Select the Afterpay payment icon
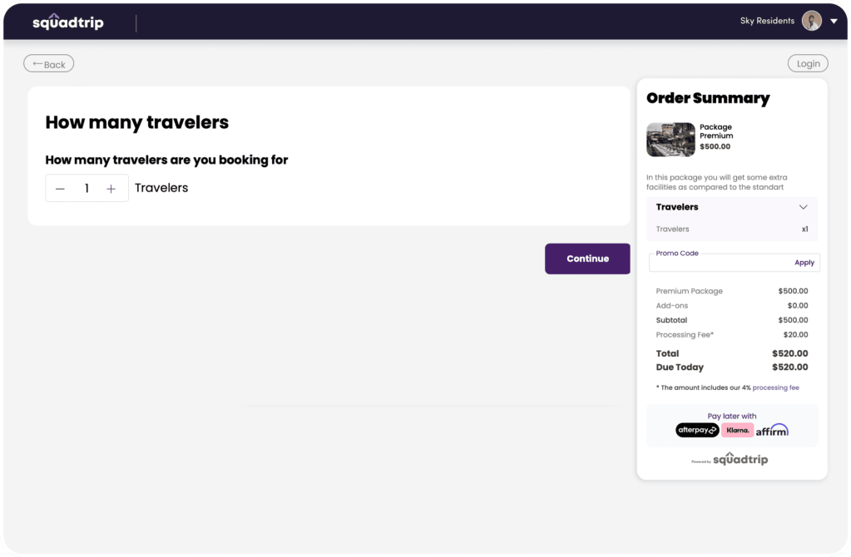Image resolution: width=851 pixels, height=557 pixels. [697, 430]
